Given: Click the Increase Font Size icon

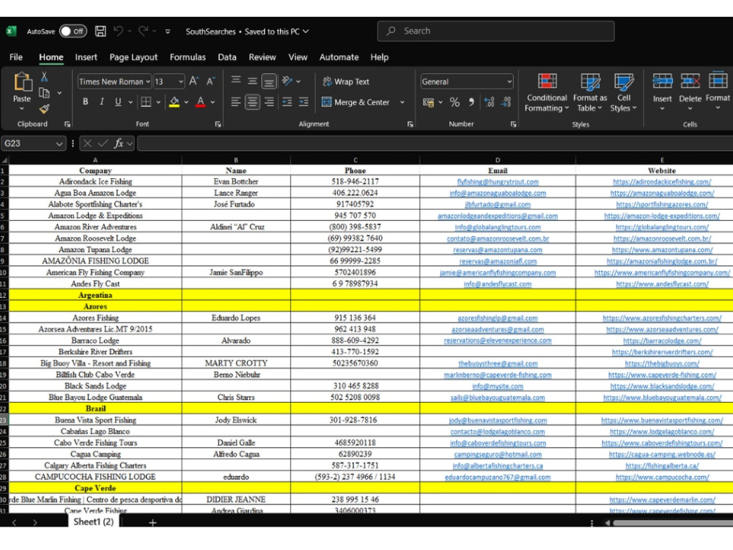Looking at the screenshot, I should (194, 81).
